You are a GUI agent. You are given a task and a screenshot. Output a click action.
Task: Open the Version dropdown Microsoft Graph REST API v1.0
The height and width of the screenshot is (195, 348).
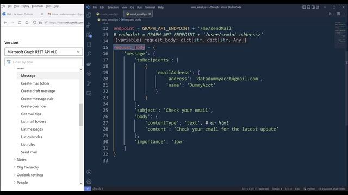43,52
